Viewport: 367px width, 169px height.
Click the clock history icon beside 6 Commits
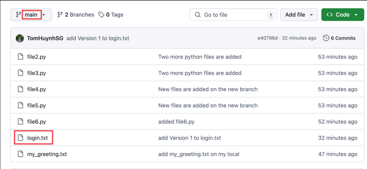click(326, 38)
